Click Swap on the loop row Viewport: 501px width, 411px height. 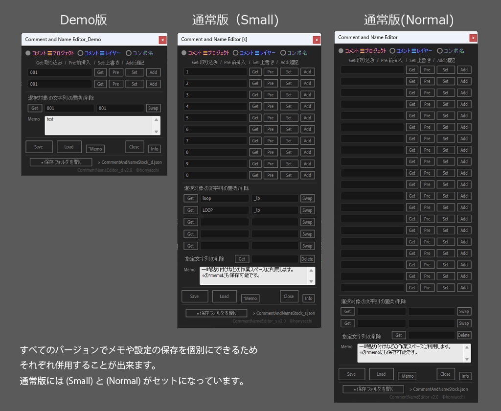click(x=307, y=199)
